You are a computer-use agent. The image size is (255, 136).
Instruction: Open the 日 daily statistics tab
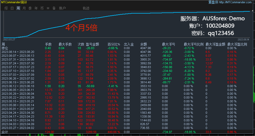[x=12, y=8]
